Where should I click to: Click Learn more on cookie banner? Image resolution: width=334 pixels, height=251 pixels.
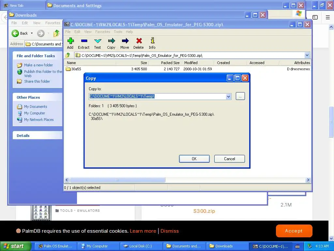point(143,231)
